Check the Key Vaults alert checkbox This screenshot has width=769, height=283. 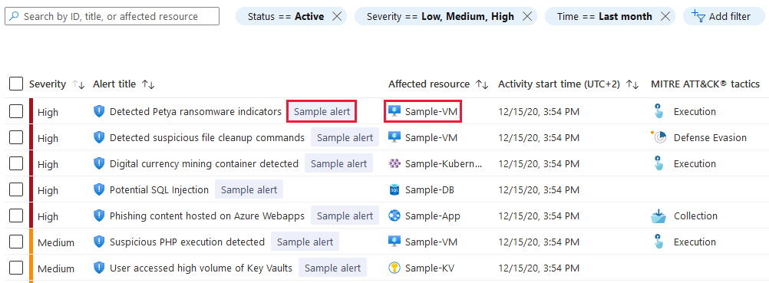(16, 268)
